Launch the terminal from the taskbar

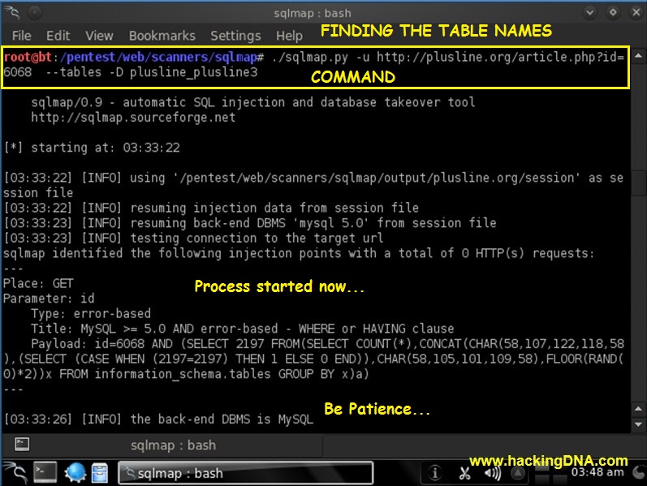[x=45, y=473]
